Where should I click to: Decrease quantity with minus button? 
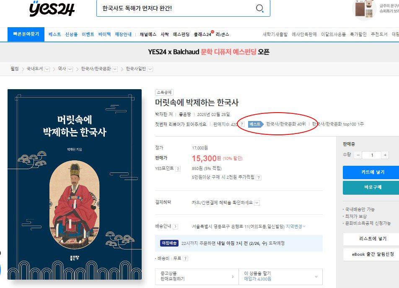coord(358,155)
